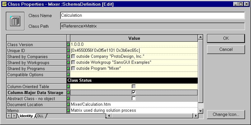
Task: Toggle the Column-Major Data Storage checkbox
Action: [134, 92]
